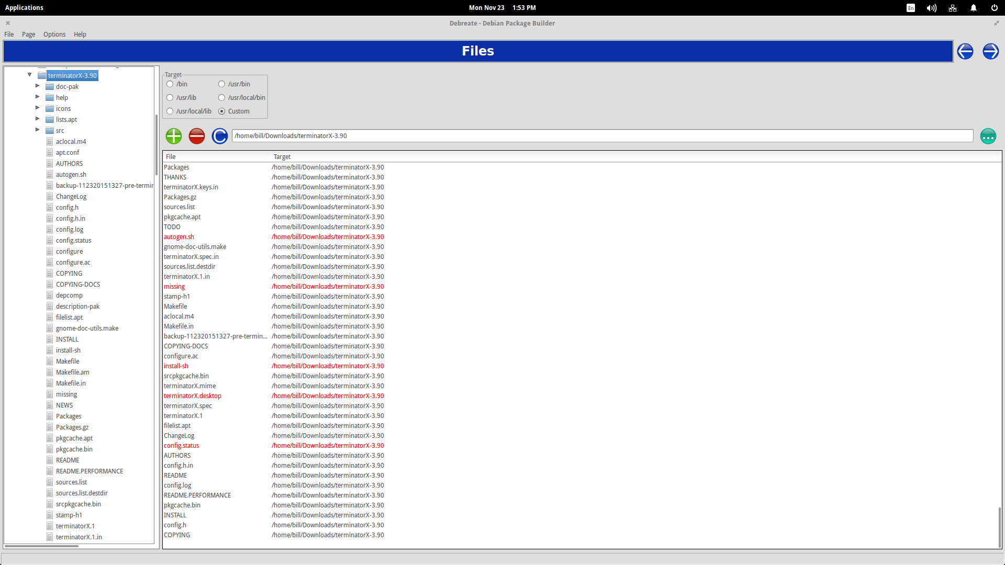The height and width of the screenshot is (565, 1005).
Task: Select the /usr/lib target radio button
Action: coord(170,98)
